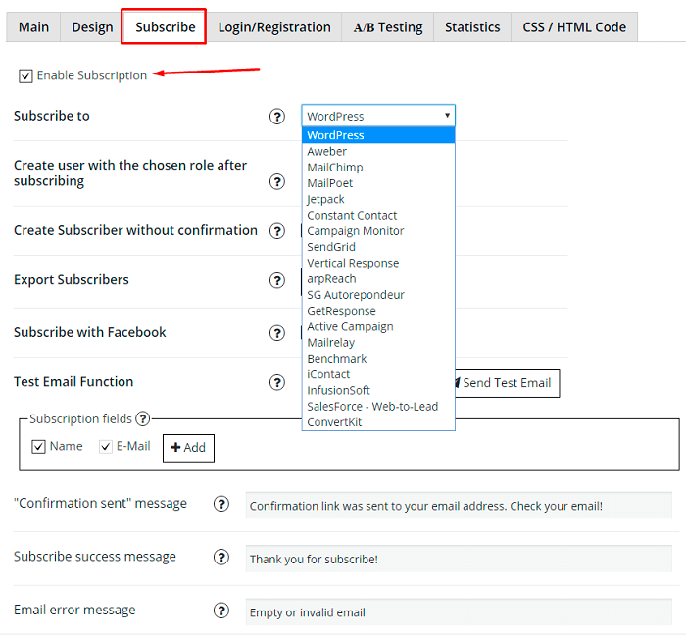Open the A/B Testing tab

(x=388, y=27)
